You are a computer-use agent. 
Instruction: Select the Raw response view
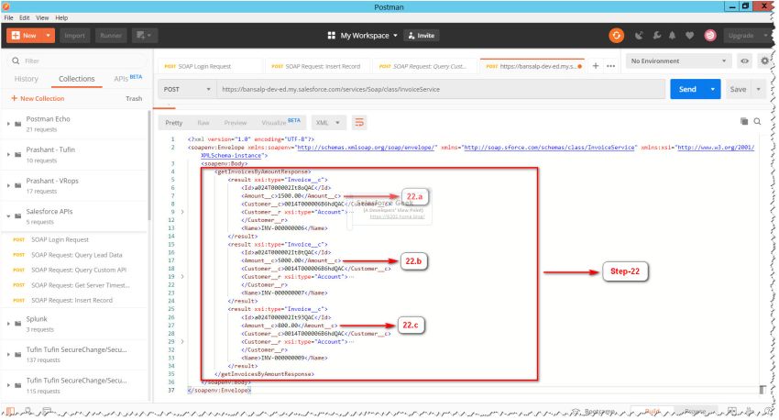click(x=203, y=122)
